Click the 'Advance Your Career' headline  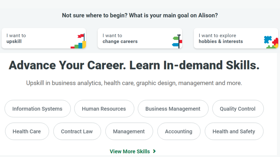click(134, 65)
